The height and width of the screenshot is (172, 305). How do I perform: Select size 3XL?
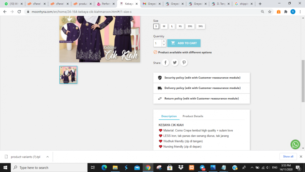coord(201,26)
